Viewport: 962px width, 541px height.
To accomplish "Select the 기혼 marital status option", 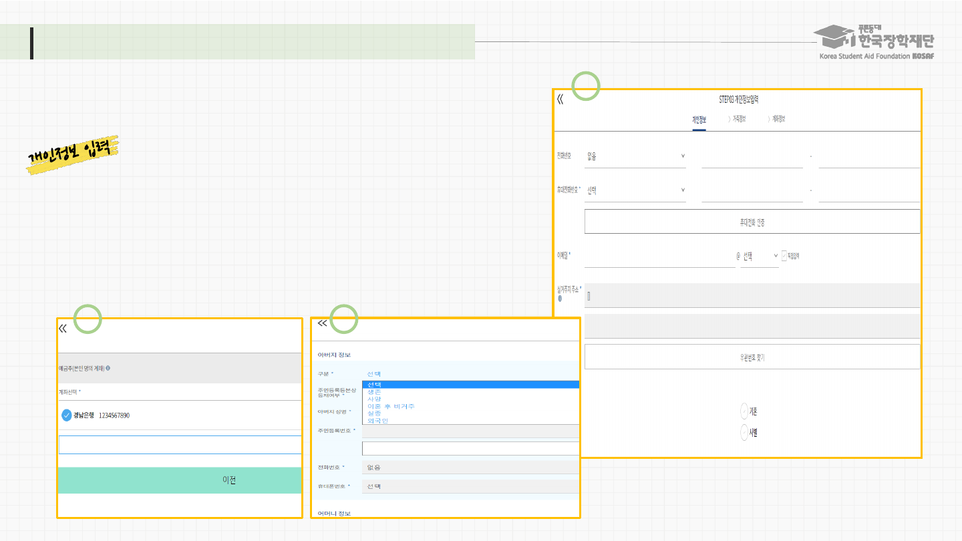I will pyautogui.click(x=744, y=411).
